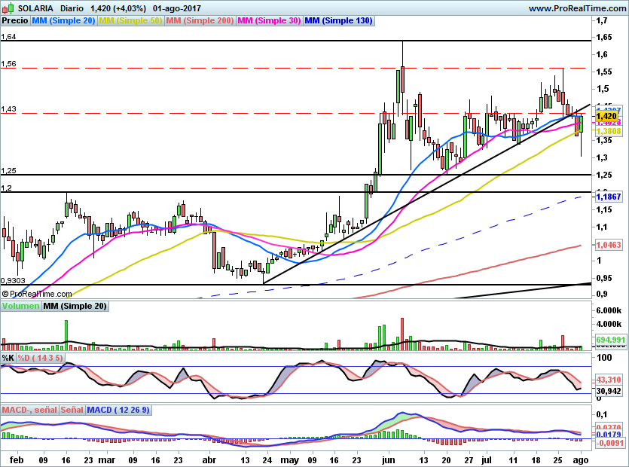
Task: Click the 1,0463 red price tag
Action: point(609,245)
